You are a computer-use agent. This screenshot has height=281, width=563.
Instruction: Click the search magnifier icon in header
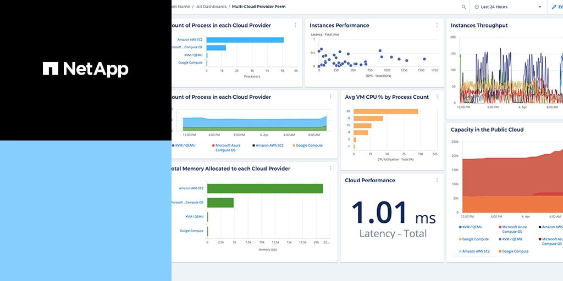click(463, 7)
